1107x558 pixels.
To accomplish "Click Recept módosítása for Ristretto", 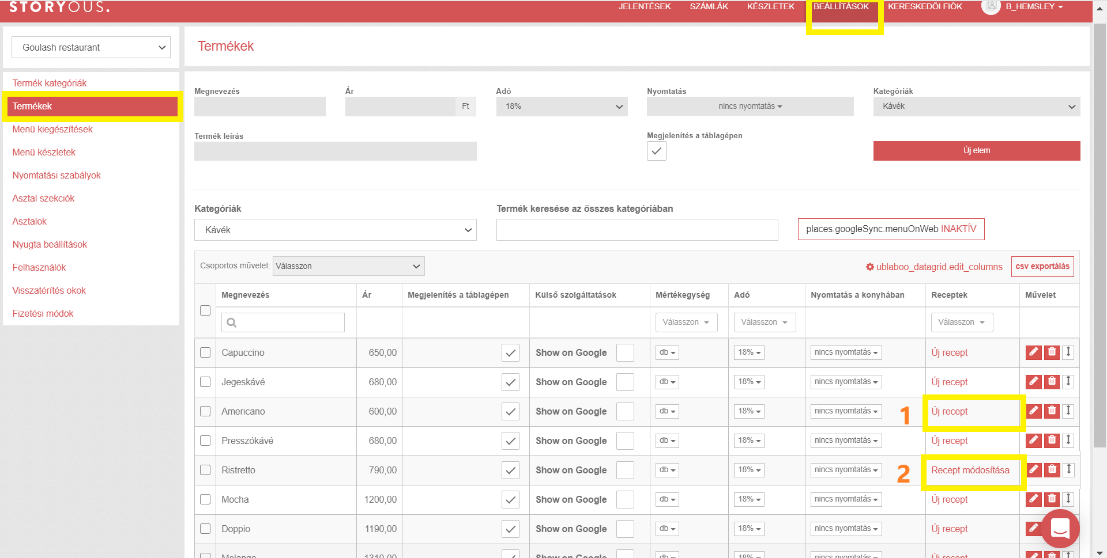I will [x=970, y=470].
